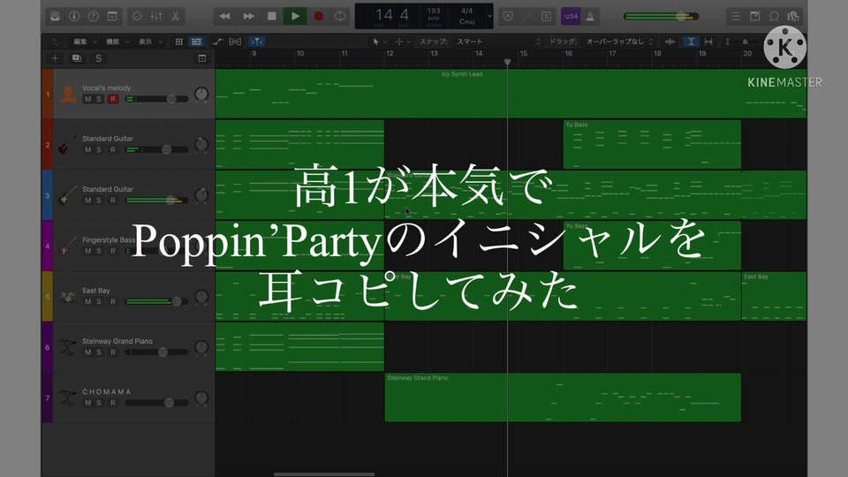Open the スナップ スマート dropdown
Image resolution: width=848 pixels, height=477 pixels.
click(x=497, y=42)
